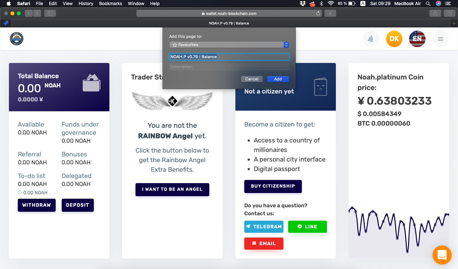Open the View menu

(67, 3)
